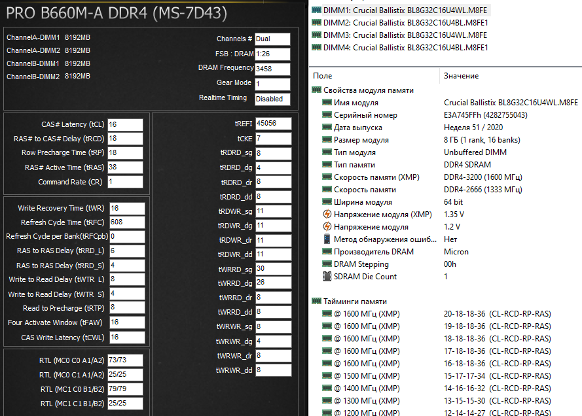Click icon next to Имя модуля

(x=327, y=102)
